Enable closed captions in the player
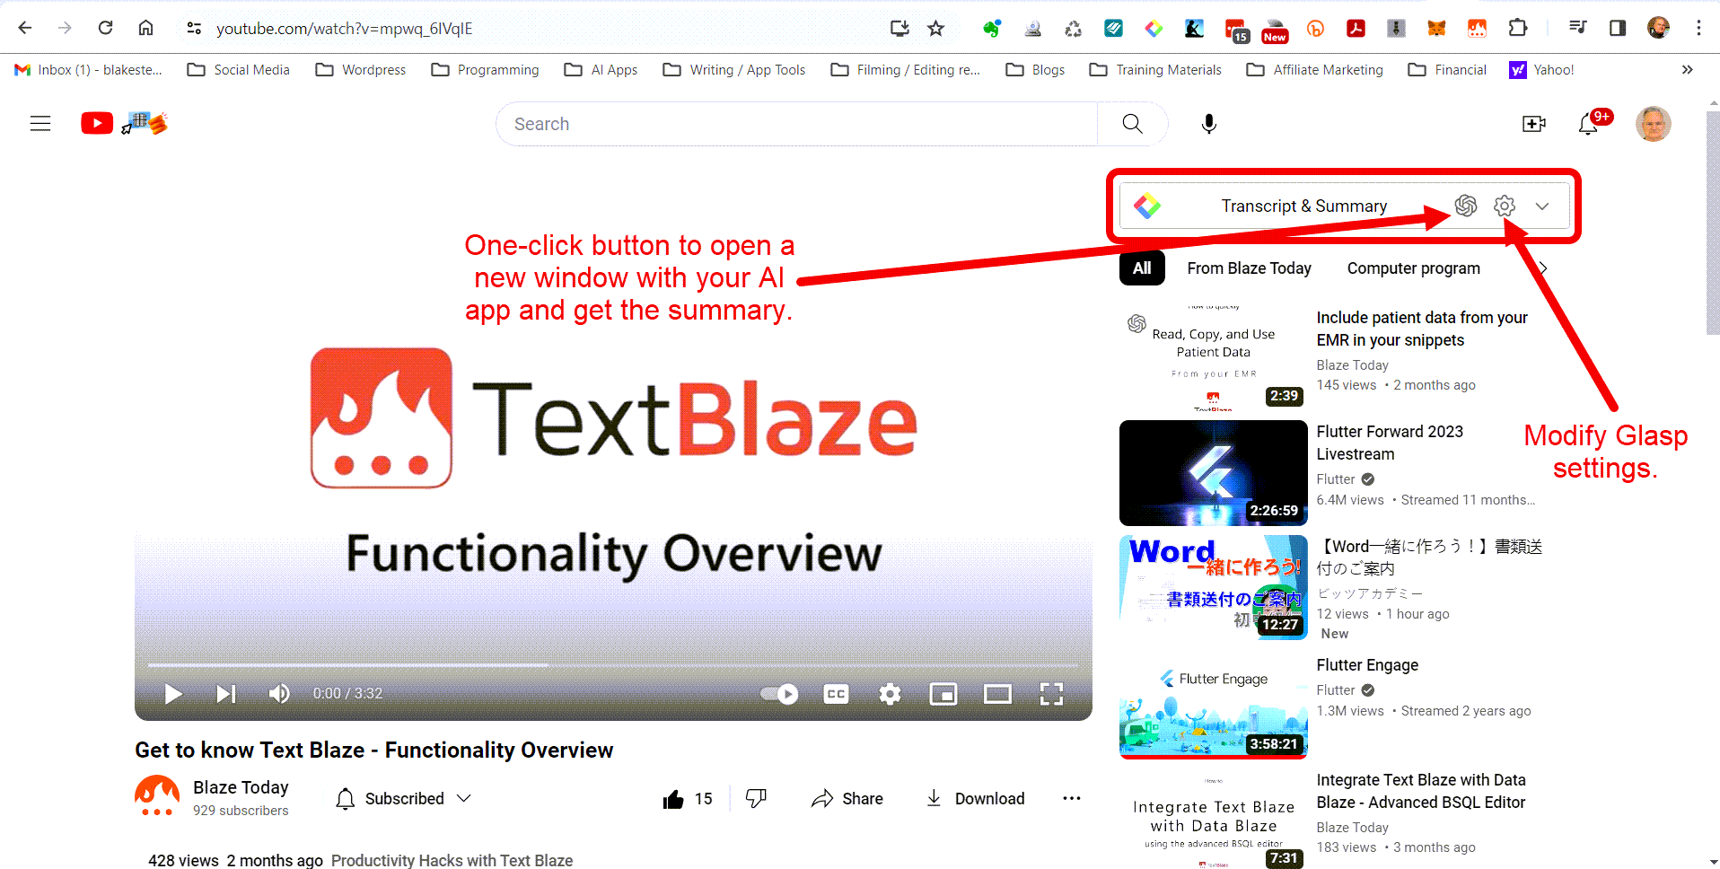The height and width of the screenshot is (869, 1720). coord(835,693)
